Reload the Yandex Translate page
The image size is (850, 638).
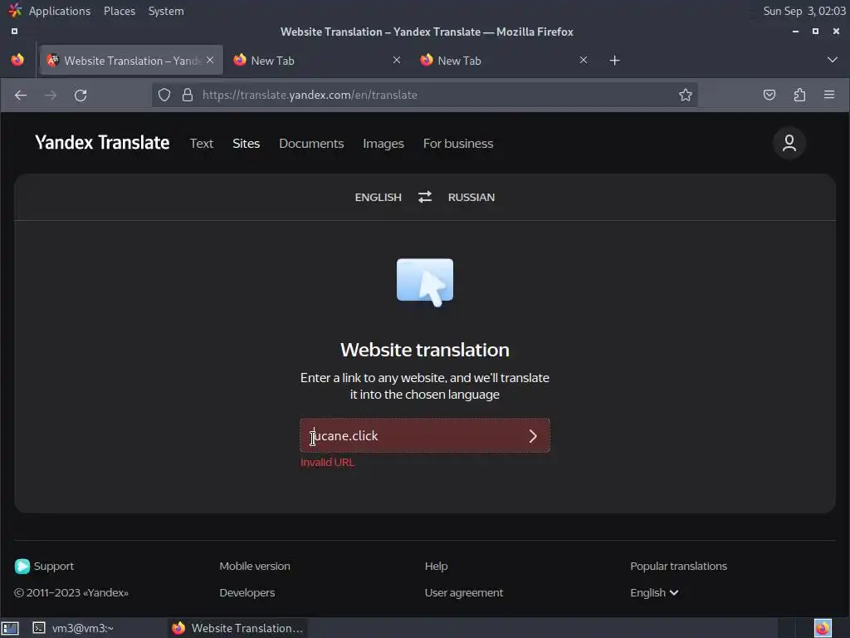pos(81,96)
